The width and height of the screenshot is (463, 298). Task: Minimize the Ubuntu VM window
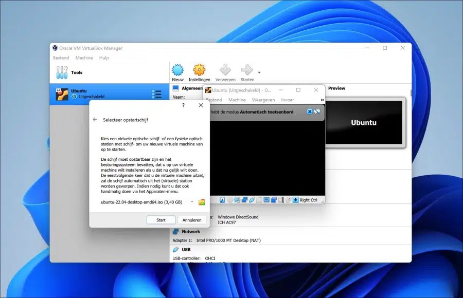281,90
